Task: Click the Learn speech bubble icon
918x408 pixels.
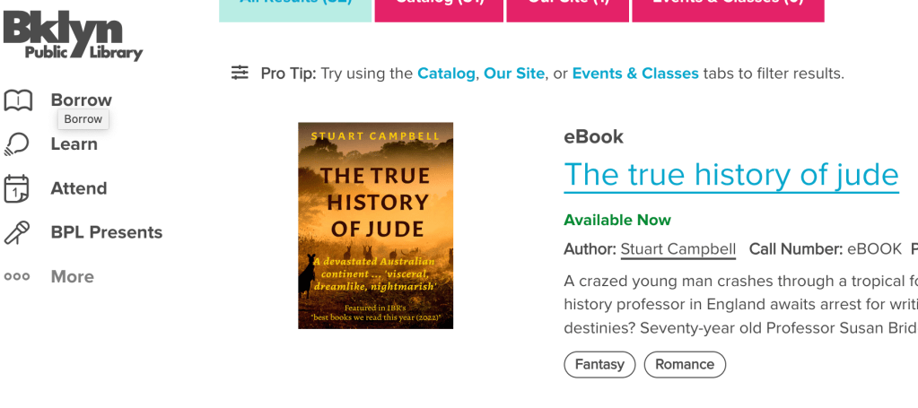Action: tap(17, 144)
